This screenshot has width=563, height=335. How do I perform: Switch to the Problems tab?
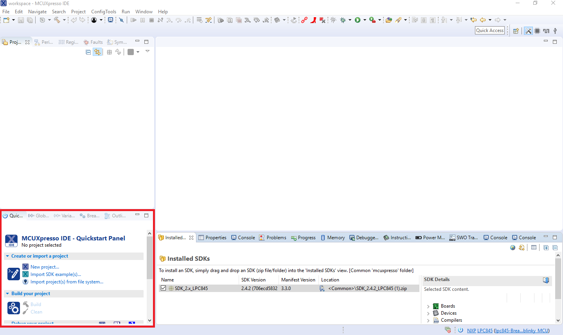pyautogui.click(x=273, y=238)
